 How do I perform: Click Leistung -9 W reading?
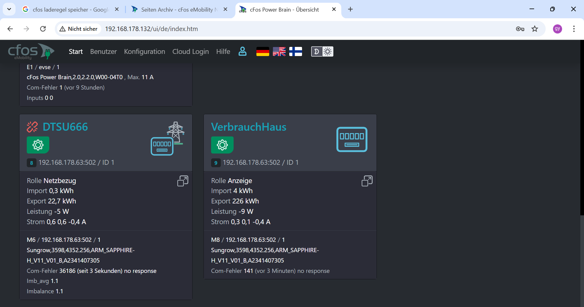tap(232, 211)
